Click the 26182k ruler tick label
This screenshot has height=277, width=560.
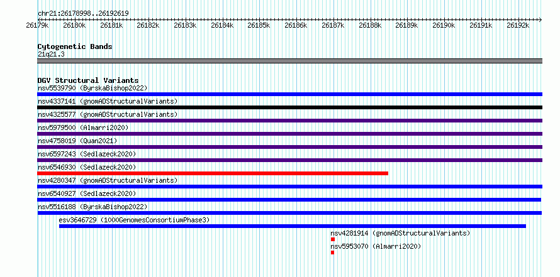click(x=148, y=25)
